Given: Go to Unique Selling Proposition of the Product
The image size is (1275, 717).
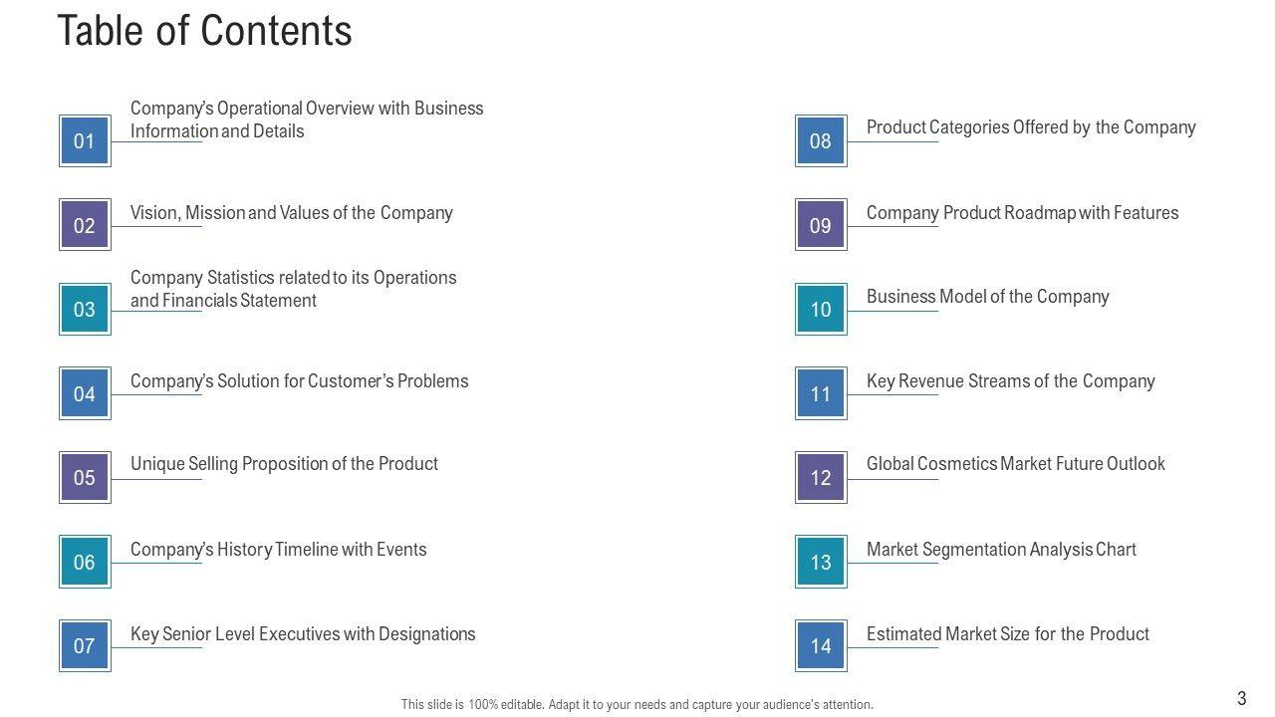Looking at the screenshot, I should [284, 464].
